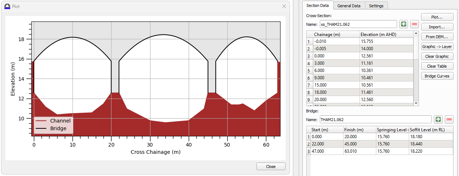The width and height of the screenshot is (459, 176).
Task: Click the cross-section name input field
Action: point(358,24)
